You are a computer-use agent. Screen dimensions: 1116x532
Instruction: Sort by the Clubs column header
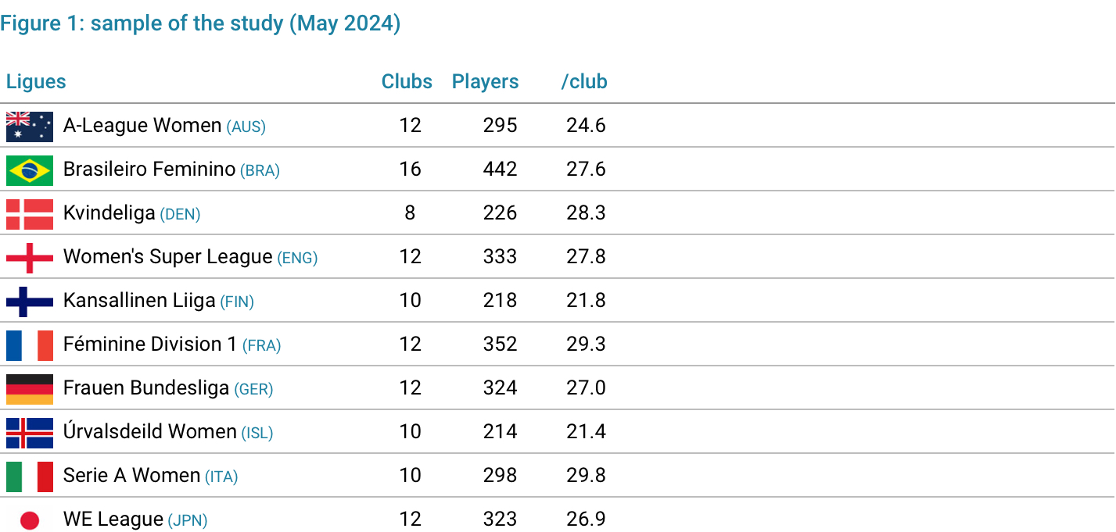point(407,81)
